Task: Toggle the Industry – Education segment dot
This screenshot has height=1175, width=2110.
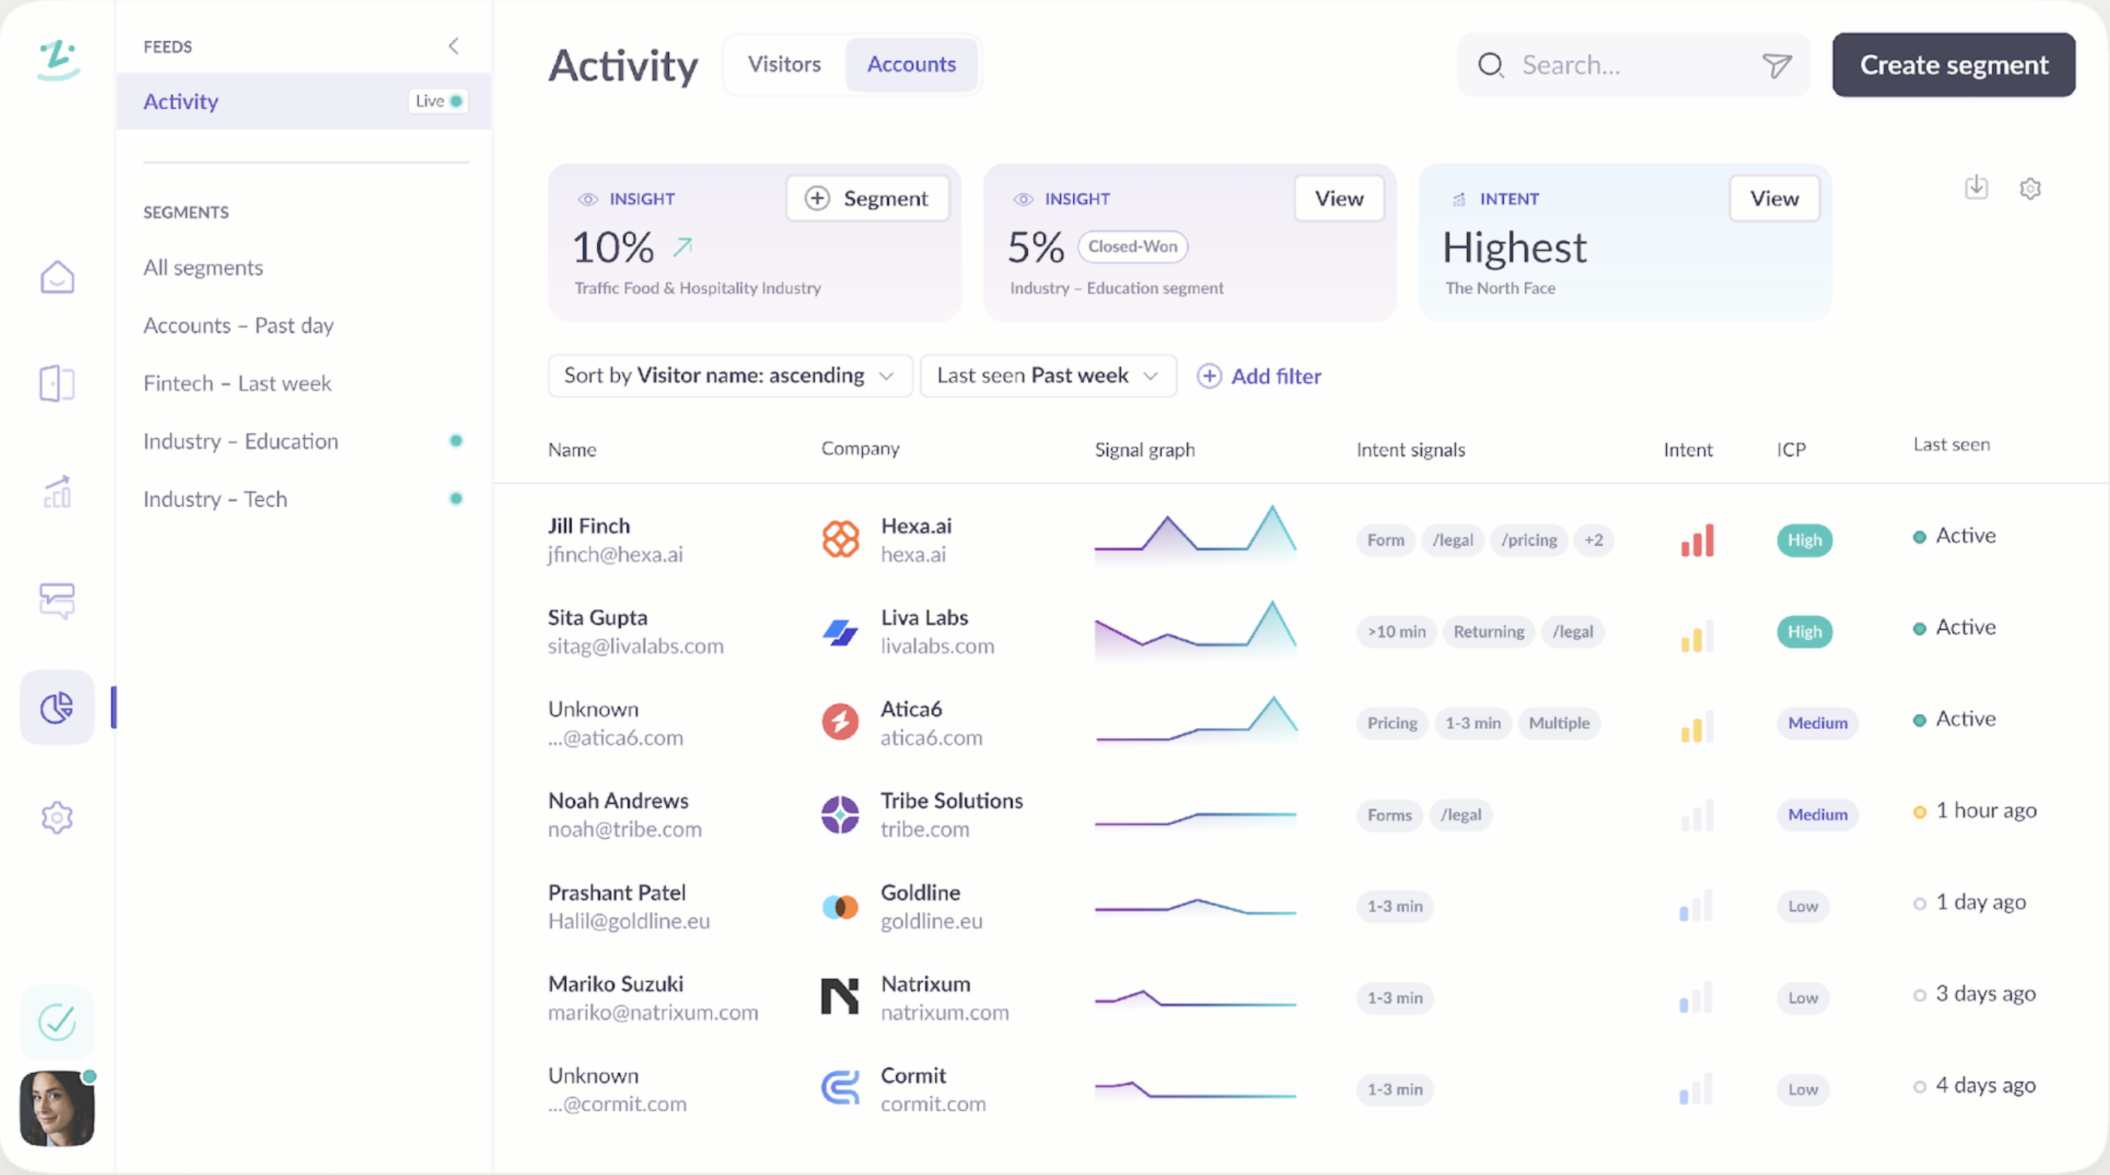Action: coord(456,441)
